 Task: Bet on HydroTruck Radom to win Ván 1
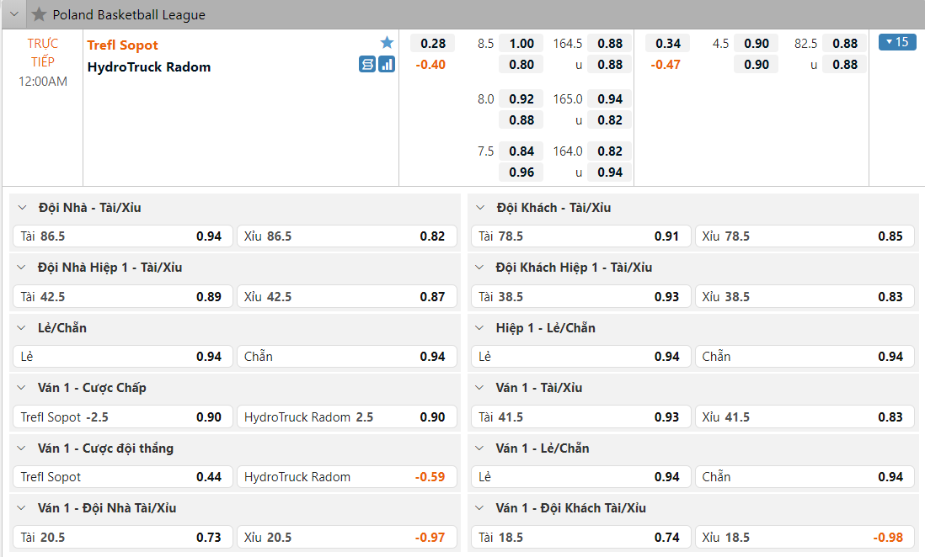345,477
